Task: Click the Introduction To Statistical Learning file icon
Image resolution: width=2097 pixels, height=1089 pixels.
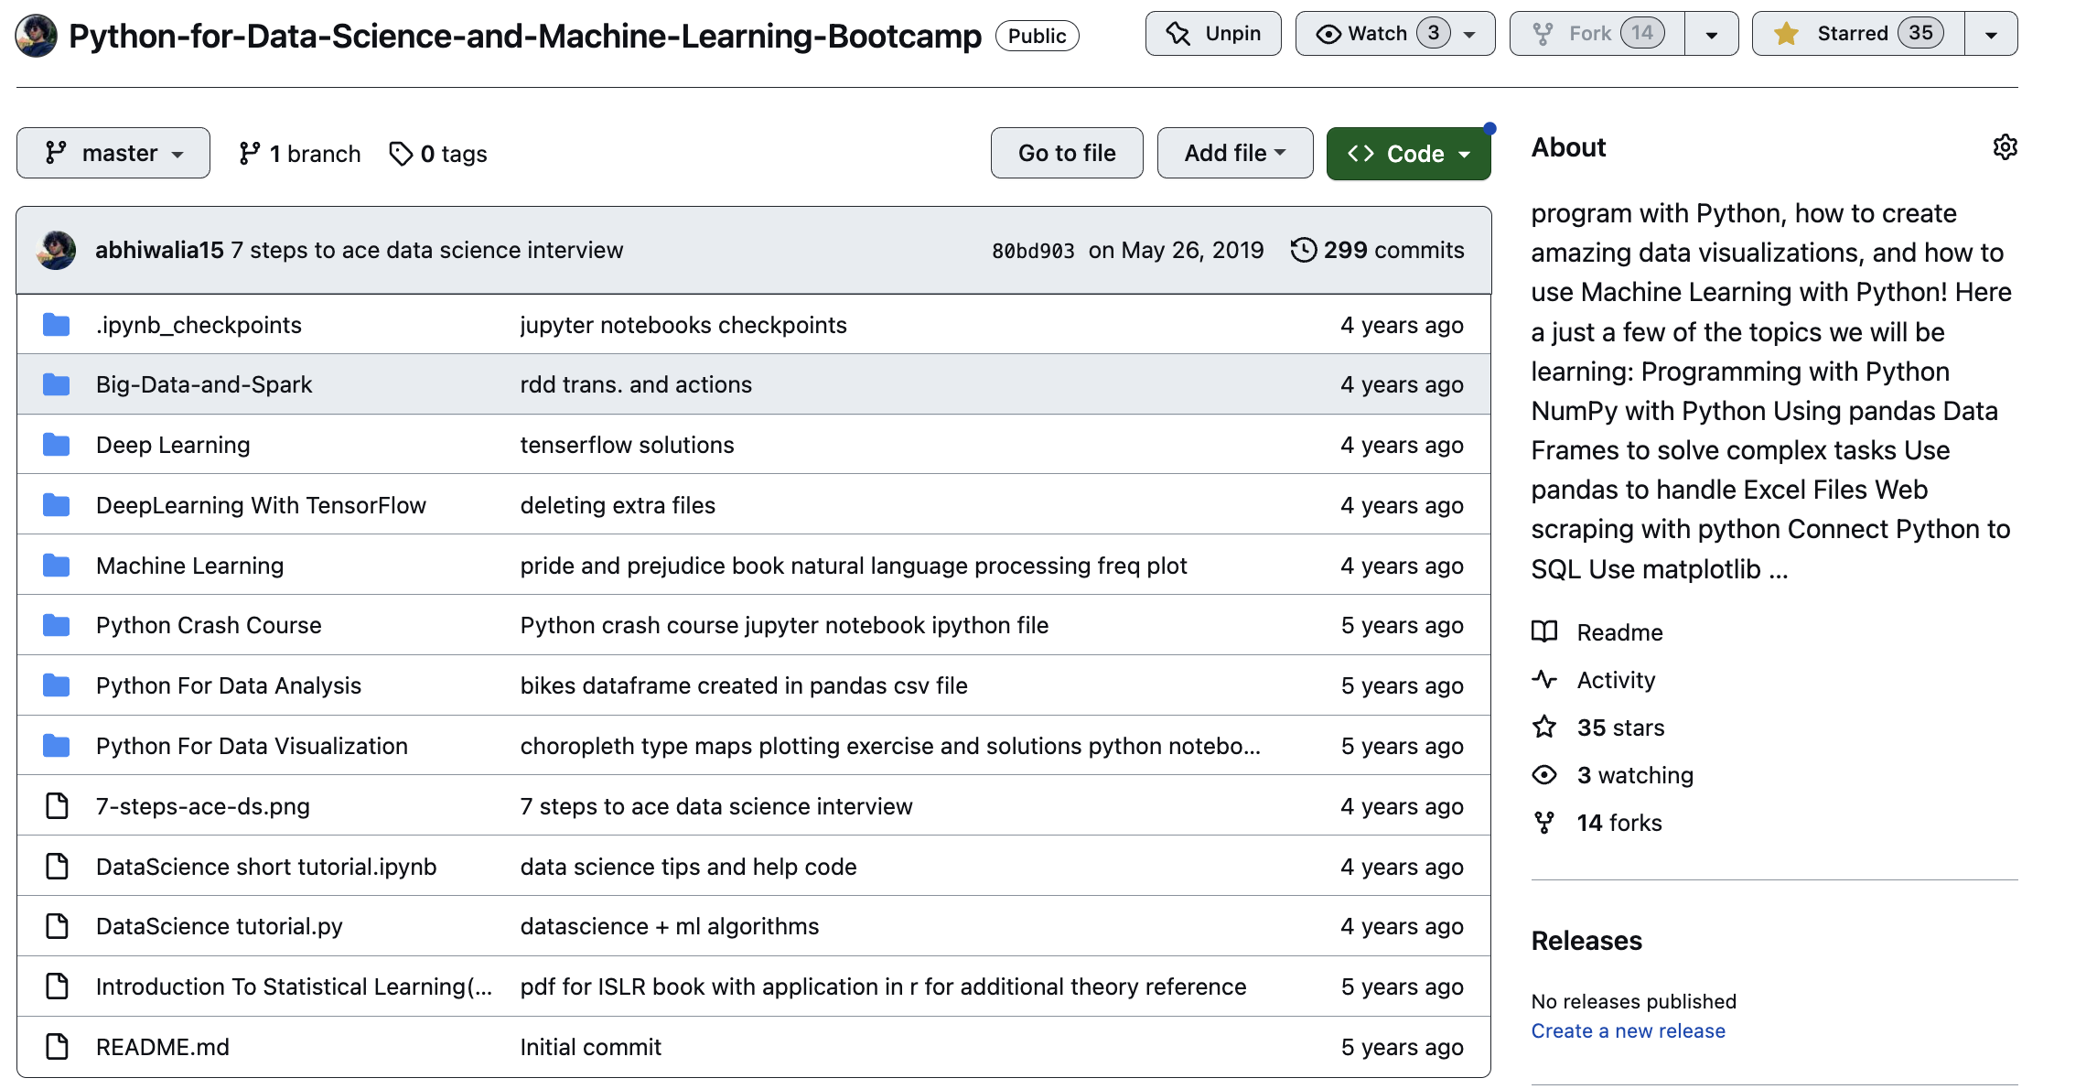Action: click(x=57, y=987)
